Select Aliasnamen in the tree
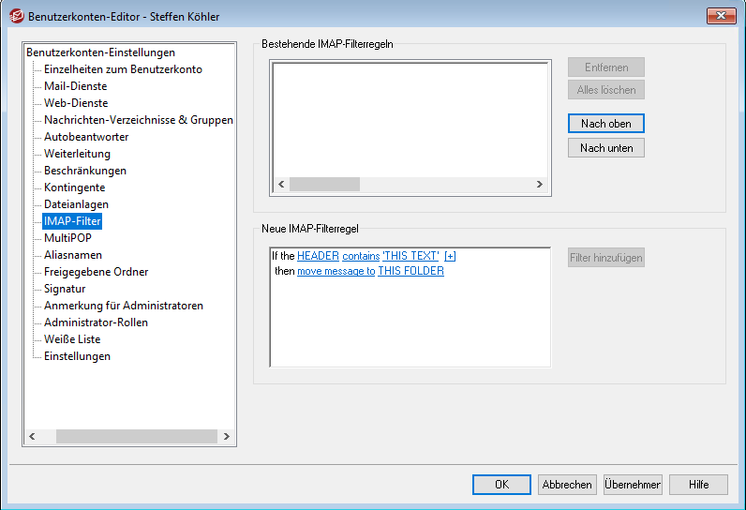Viewport: 746px width, 510px height. pyautogui.click(x=73, y=255)
